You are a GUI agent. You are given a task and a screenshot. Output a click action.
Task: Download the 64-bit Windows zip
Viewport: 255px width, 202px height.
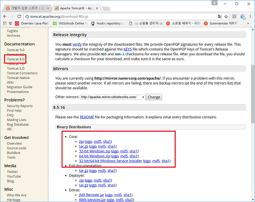95,156
